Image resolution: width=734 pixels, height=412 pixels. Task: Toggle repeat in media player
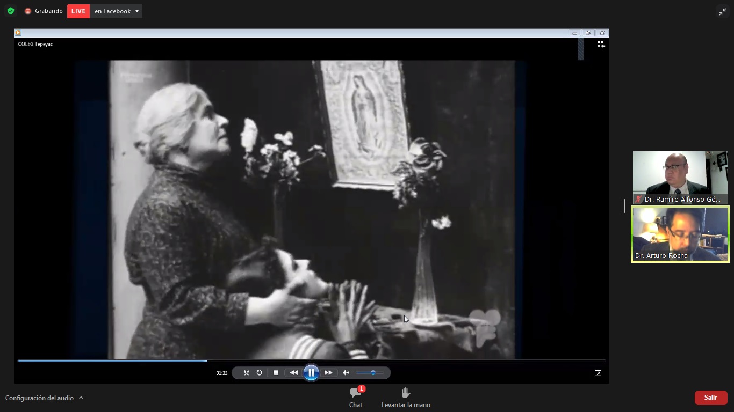coord(259,373)
